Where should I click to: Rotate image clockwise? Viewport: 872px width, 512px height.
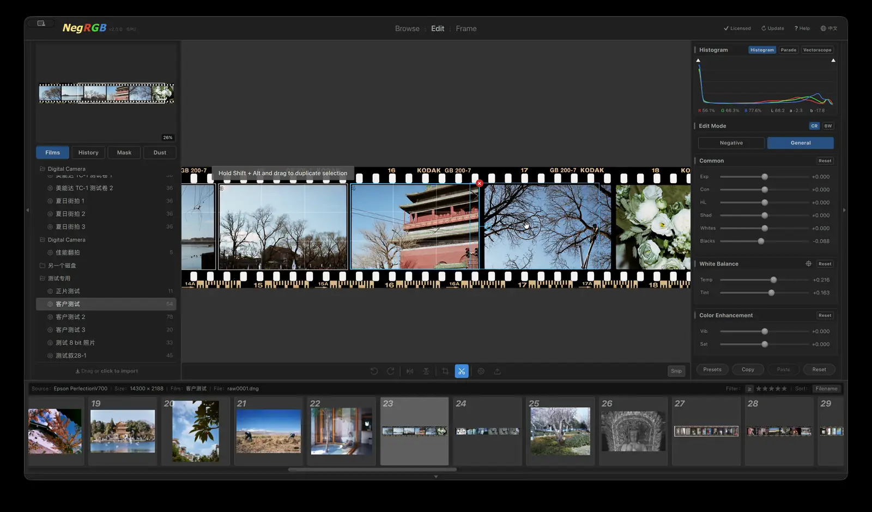click(x=390, y=371)
